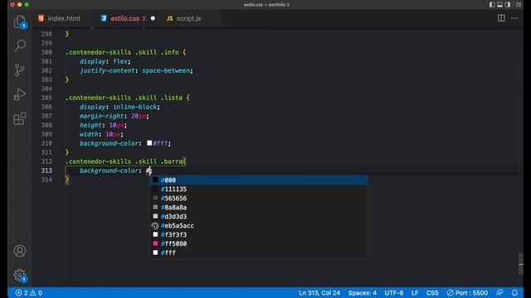Open the errors and warnings status item
531x298 pixels.
point(29,293)
